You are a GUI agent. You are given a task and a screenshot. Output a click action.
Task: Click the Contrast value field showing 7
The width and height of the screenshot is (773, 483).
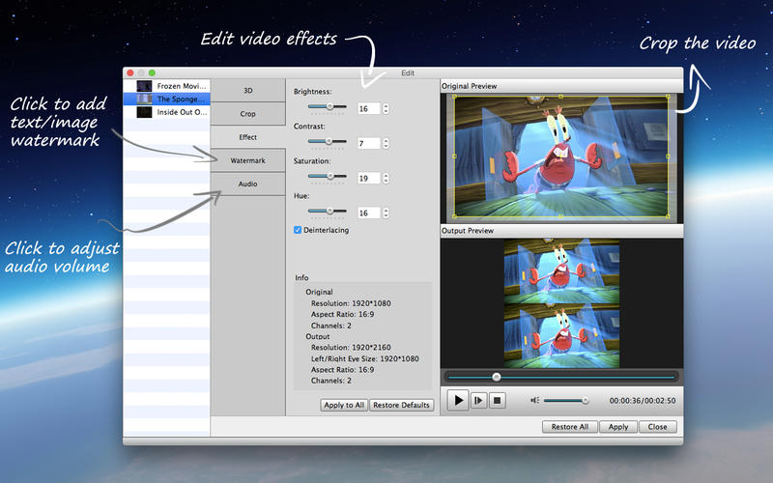[x=369, y=143]
